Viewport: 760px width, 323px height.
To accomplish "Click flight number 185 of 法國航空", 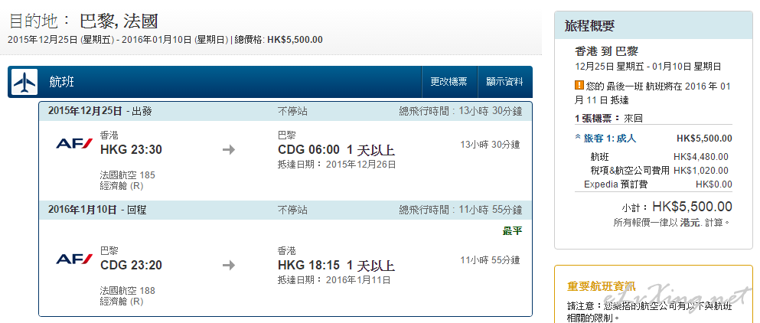I will 148,175.
